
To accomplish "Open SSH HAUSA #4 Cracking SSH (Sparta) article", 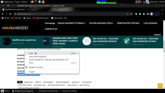I will [x=105, y=40].
